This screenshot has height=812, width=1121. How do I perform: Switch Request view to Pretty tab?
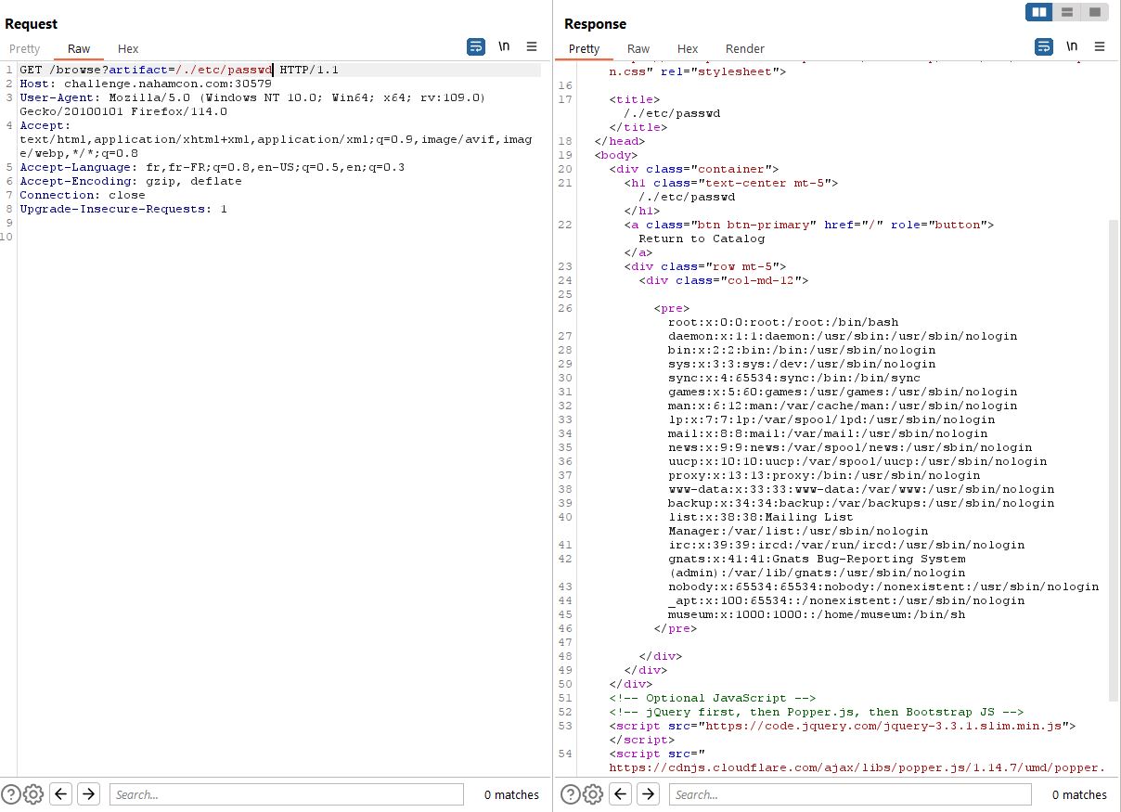25,49
